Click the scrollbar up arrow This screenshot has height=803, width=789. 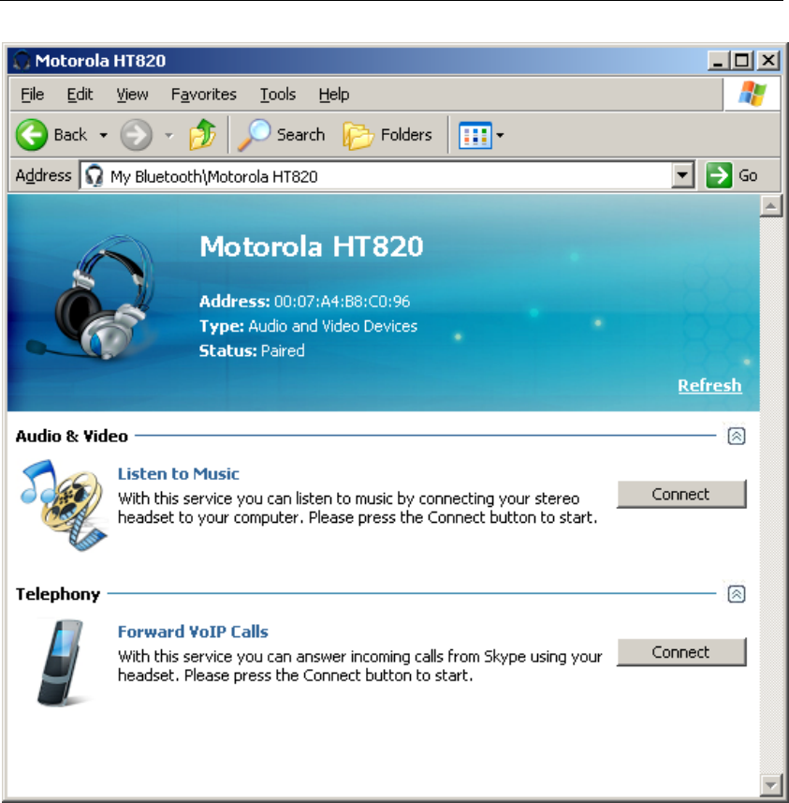click(770, 206)
